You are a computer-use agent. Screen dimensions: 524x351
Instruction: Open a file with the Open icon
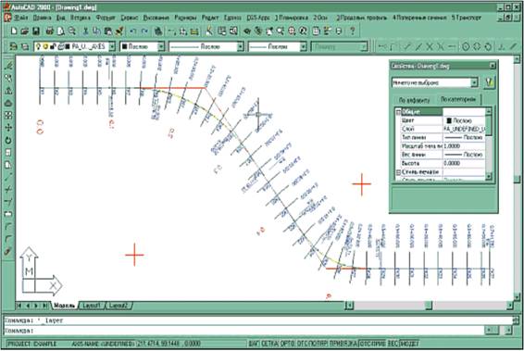point(24,31)
